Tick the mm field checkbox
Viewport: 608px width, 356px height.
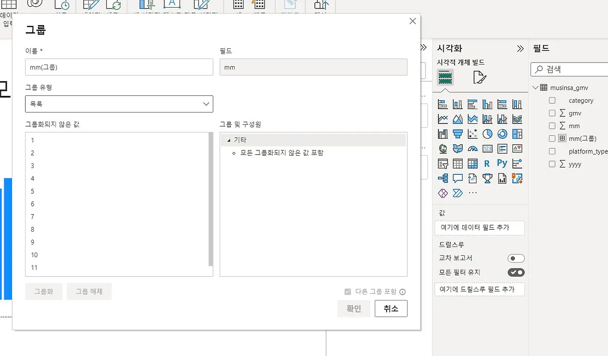(552, 126)
